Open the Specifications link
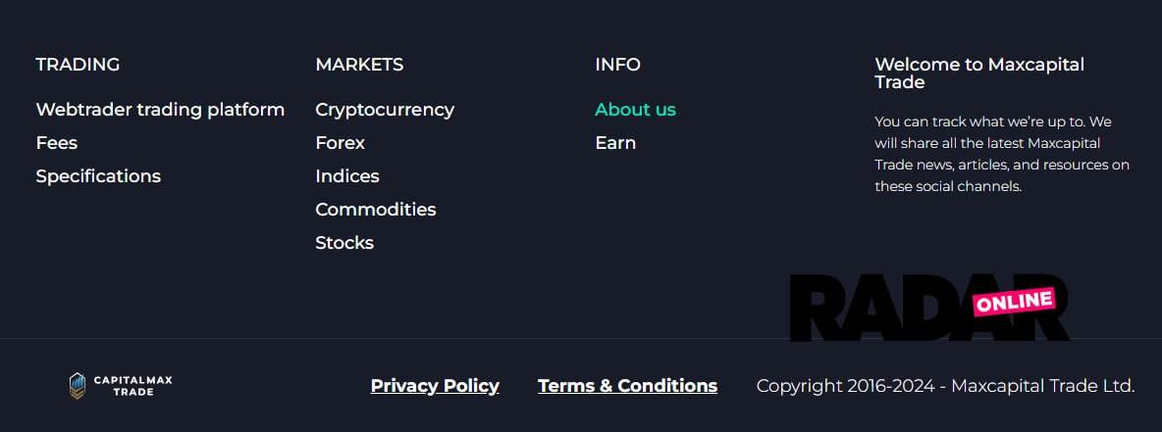Image resolution: width=1162 pixels, height=432 pixels. pyautogui.click(x=98, y=176)
